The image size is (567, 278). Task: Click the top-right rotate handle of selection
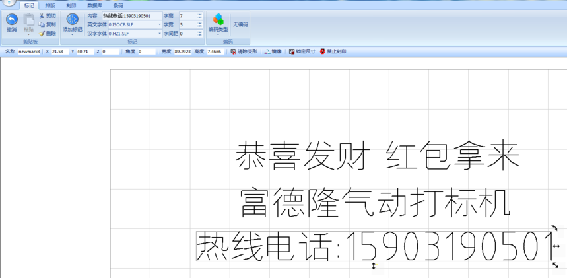click(x=554, y=228)
